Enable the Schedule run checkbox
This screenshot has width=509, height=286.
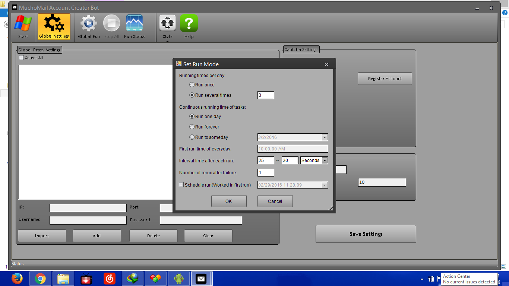tap(181, 185)
